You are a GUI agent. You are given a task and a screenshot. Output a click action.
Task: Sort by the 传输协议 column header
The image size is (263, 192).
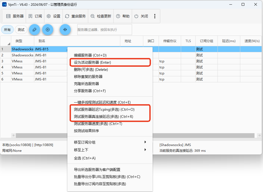tap(170, 41)
